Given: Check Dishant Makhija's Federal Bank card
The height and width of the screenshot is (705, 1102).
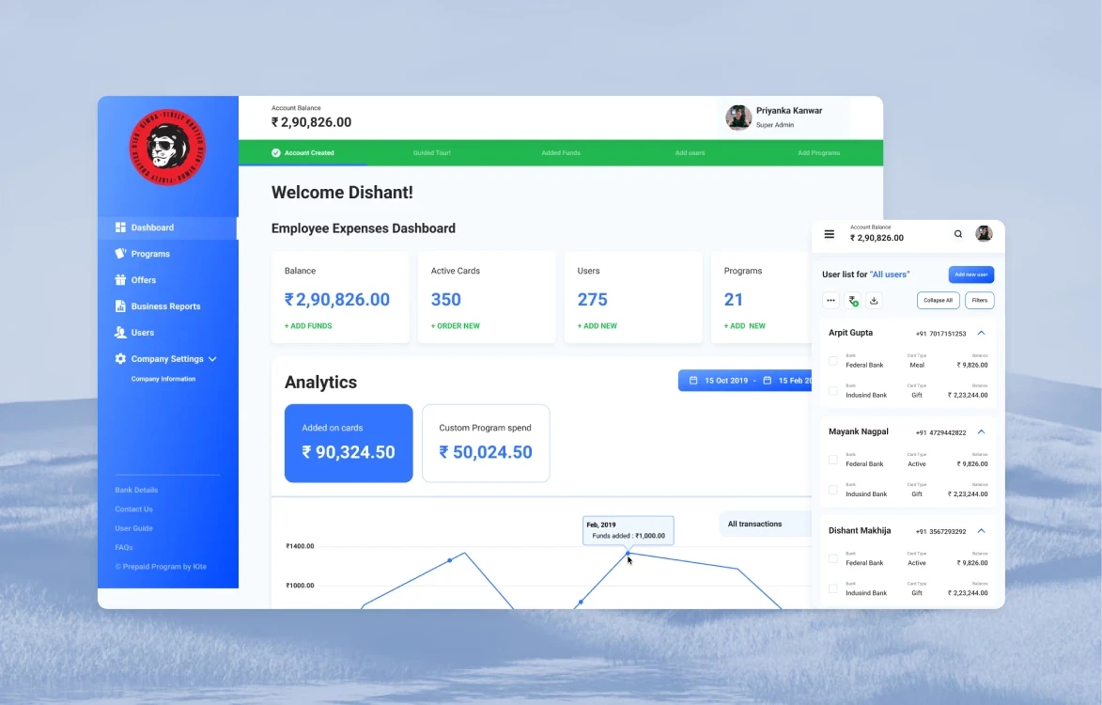Looking at the screenshot, I should pyautogui.click(x=832, y=558).
